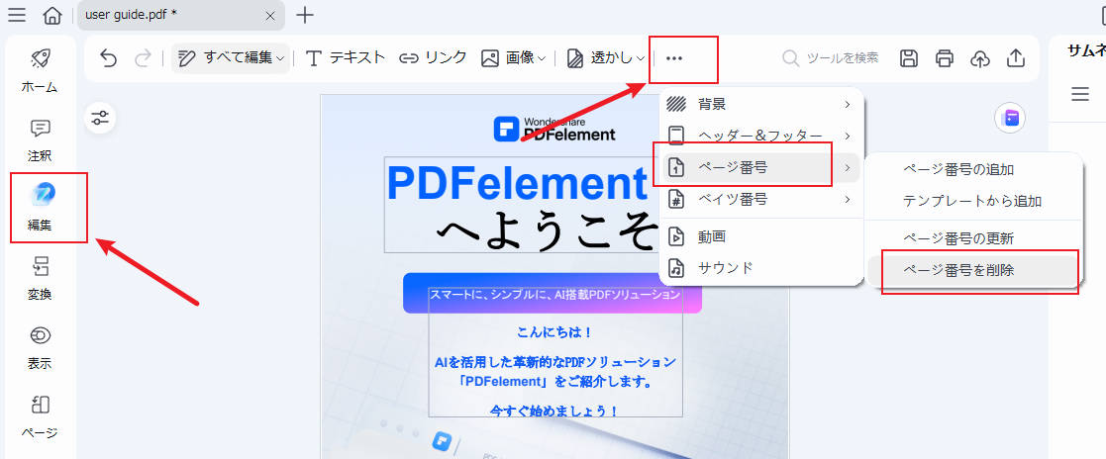Viewport: 1106px width, 459px height.
Task: Select the user guide.pdf tab
Action: tap(180, 16)
